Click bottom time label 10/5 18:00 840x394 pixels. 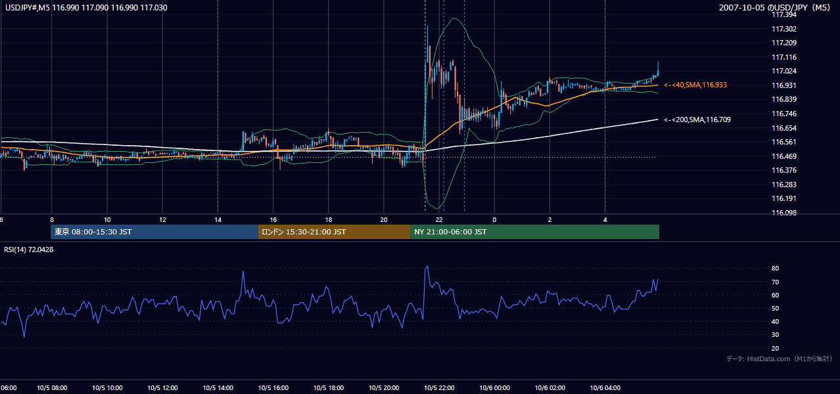click(328, 388)
